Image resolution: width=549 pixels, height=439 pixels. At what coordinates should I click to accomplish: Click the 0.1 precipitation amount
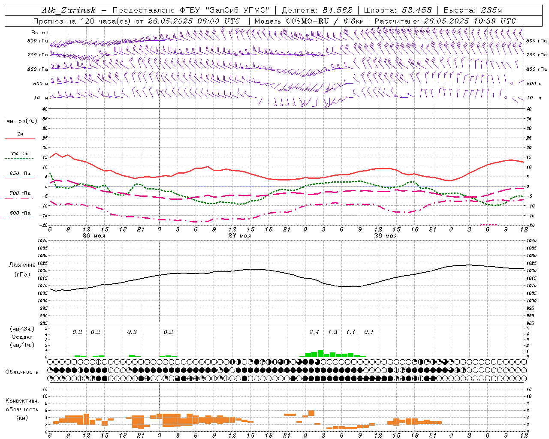[369, 332]
